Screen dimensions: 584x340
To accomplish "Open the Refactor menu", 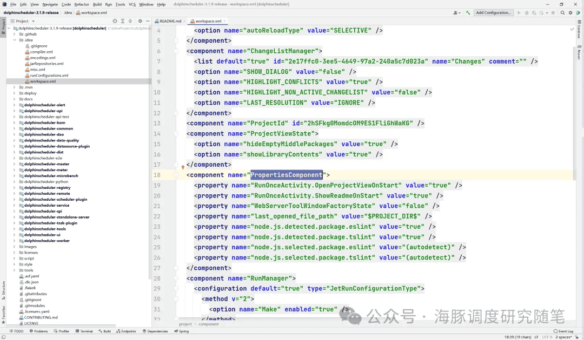I will [x=82, y=4].
